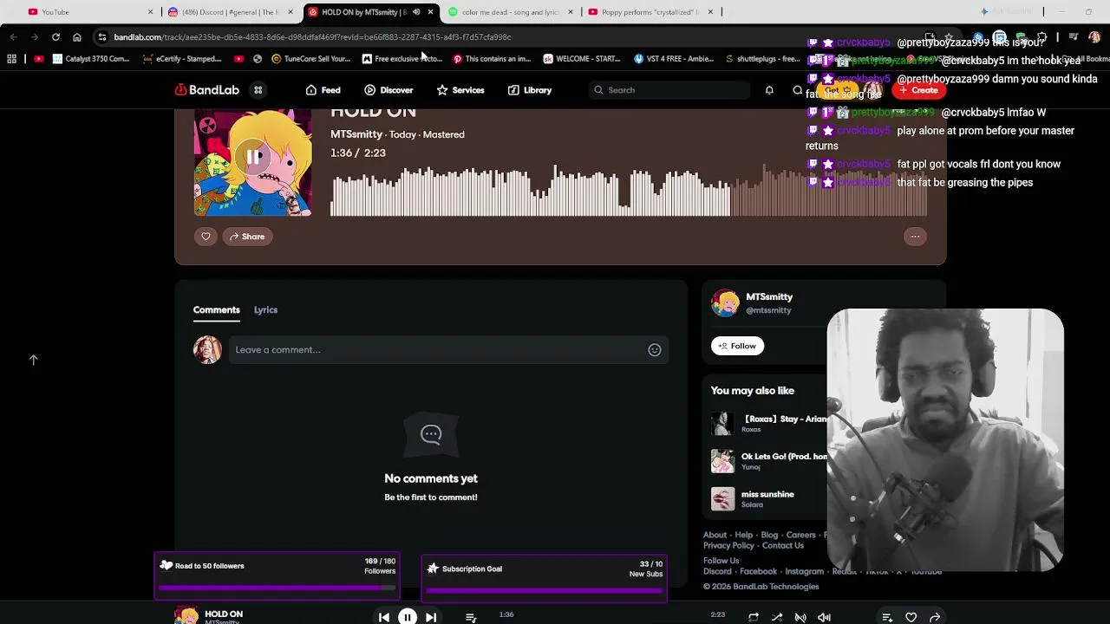The height and width of the screenshot is (624, 1110).
Task: Open BandLab's Instagram link
Action: pos(804,571)
